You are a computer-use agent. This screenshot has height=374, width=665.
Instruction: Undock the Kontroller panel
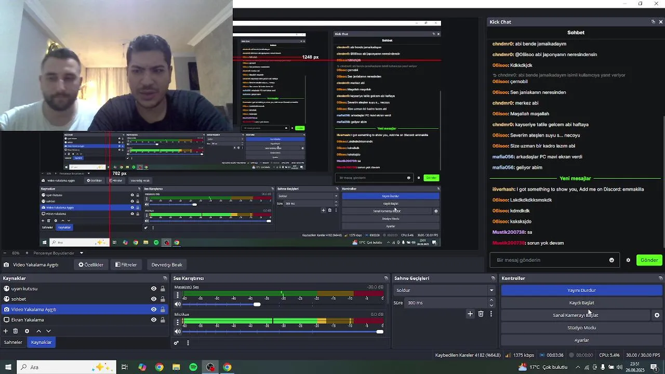click(661, 278)
